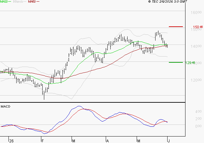Click the MA50 legend label

[x=32, y=2]
